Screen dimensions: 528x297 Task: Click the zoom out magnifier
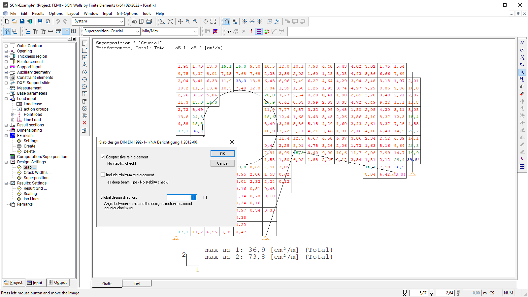195,21
